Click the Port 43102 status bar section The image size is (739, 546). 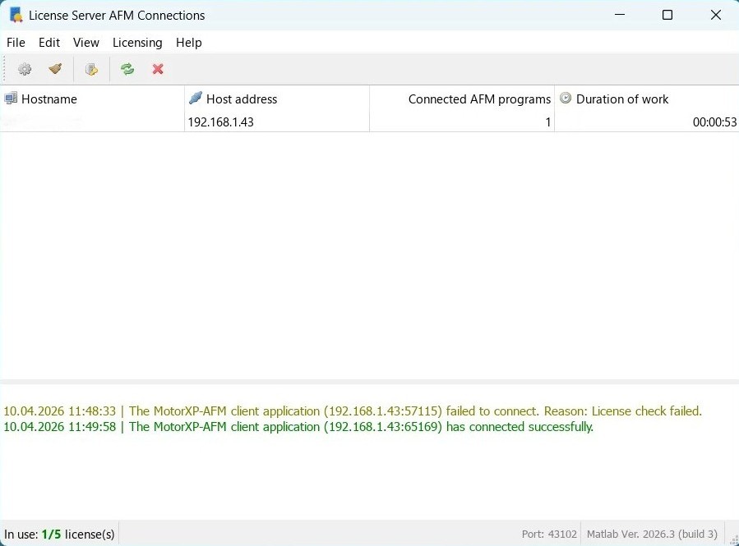[549, 534]
